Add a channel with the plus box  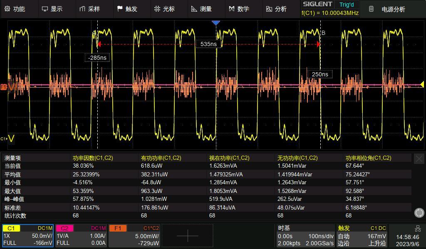pyautogui.click(x=188, y=236)
